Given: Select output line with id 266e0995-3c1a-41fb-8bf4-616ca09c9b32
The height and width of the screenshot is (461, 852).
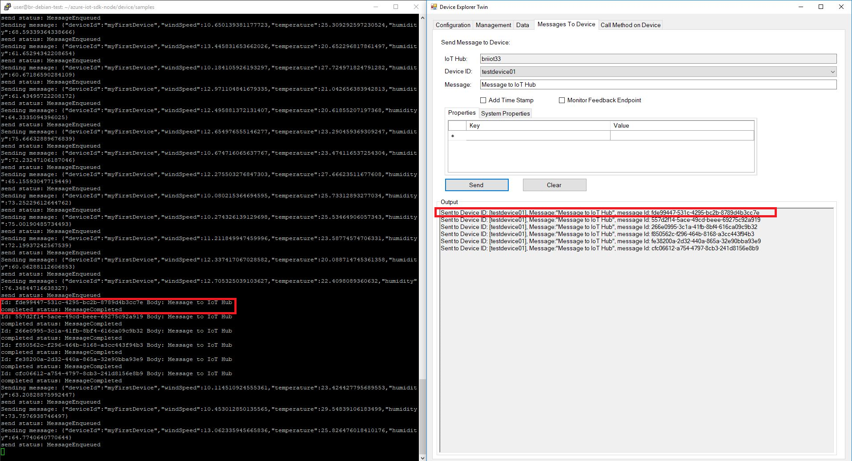Looking at the screenshot, I should click(x=599, y=227).
